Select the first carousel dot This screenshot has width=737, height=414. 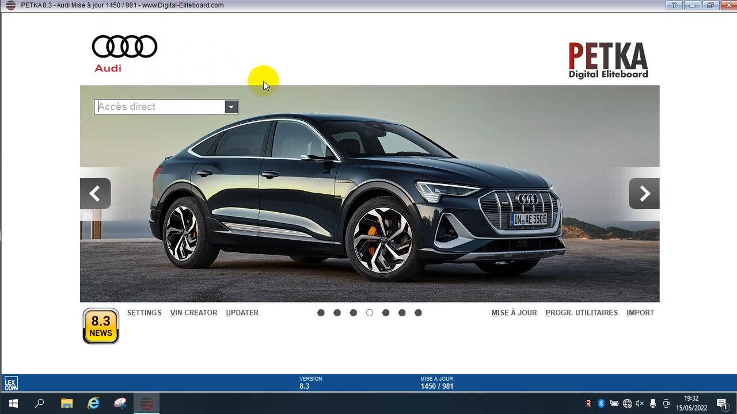coord(321,313)
